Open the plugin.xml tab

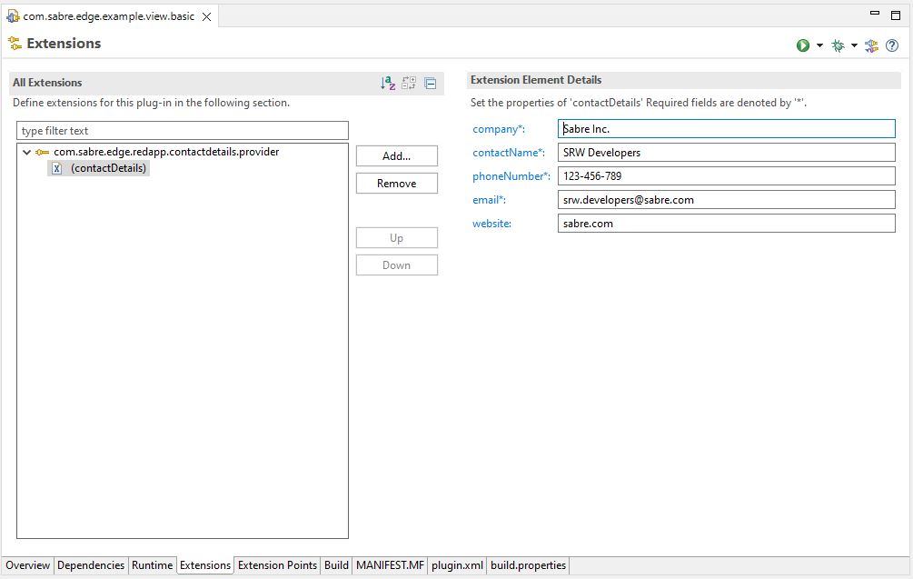[457, 565]
